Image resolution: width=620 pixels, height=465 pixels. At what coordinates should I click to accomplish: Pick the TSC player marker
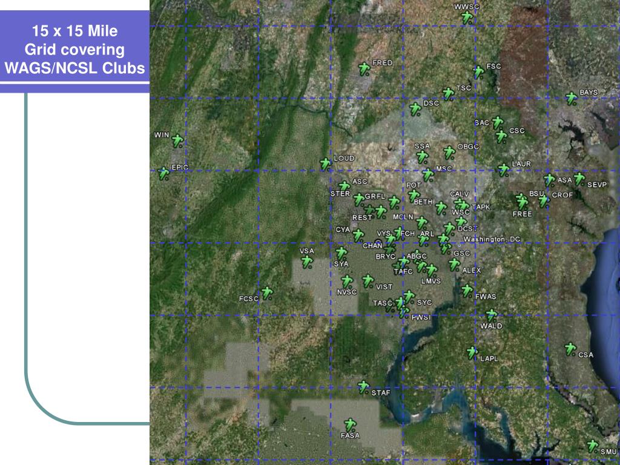pyautogui.click(x=449, y=94)
